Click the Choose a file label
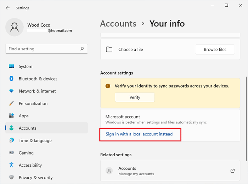The image size is (248, 184). click(x=131, y=50)
